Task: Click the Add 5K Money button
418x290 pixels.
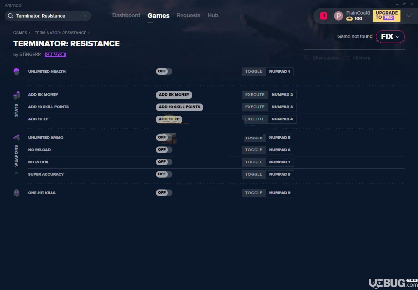Action: (x=174, y=95)
